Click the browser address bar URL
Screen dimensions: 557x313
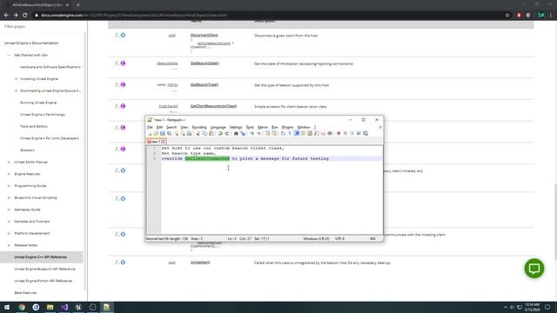134,16
